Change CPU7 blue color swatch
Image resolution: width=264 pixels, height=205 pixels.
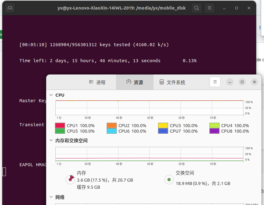point(163,131)
